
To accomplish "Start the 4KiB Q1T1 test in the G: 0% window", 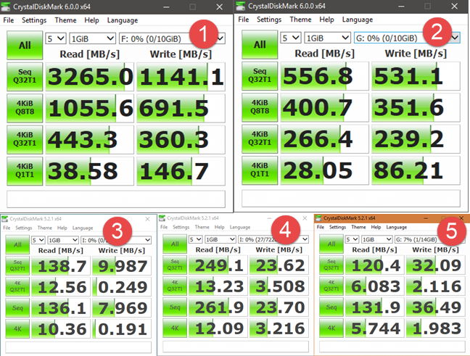I will coord(260,170).
